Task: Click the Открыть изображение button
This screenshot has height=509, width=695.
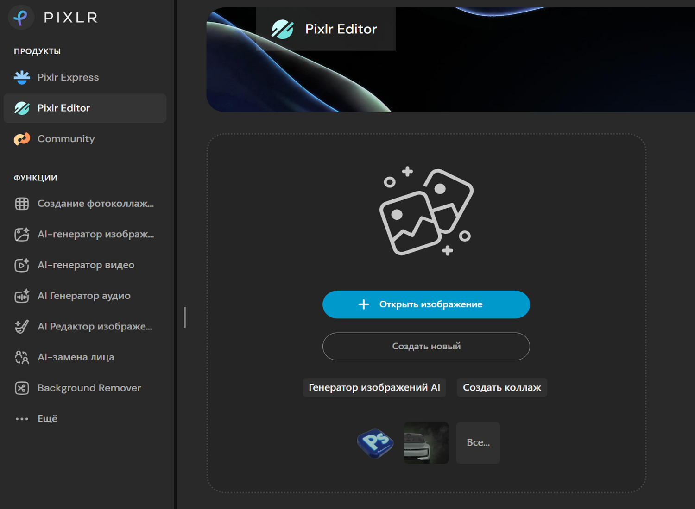Action: (426, 304)
